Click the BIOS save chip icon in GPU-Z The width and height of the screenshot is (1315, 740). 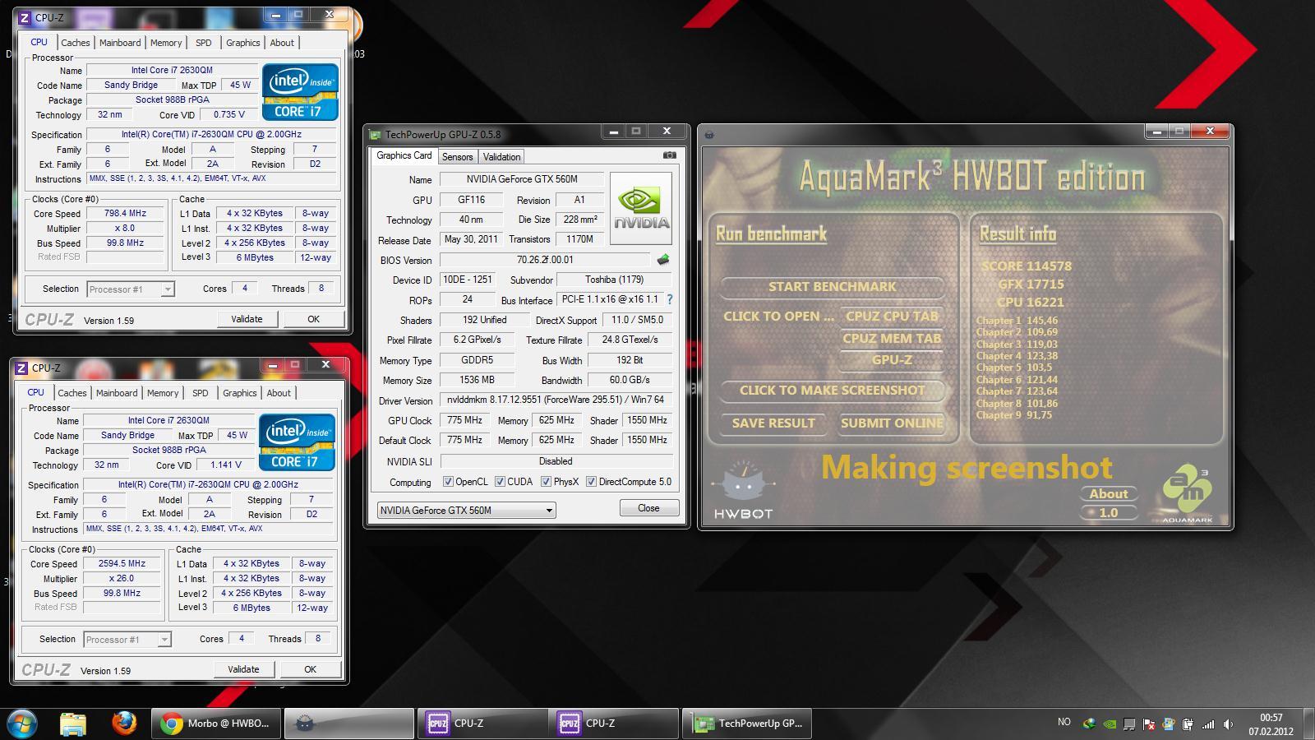click(662, 260)
